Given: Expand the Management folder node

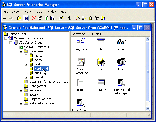Looking at the screenshot, I should (21, 86).
